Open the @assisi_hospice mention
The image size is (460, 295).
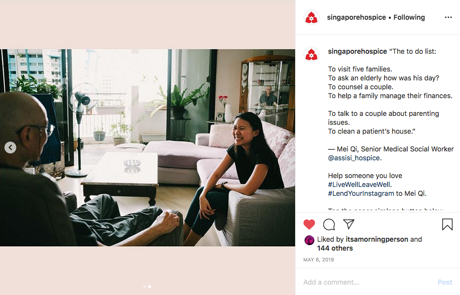[354, 158]
